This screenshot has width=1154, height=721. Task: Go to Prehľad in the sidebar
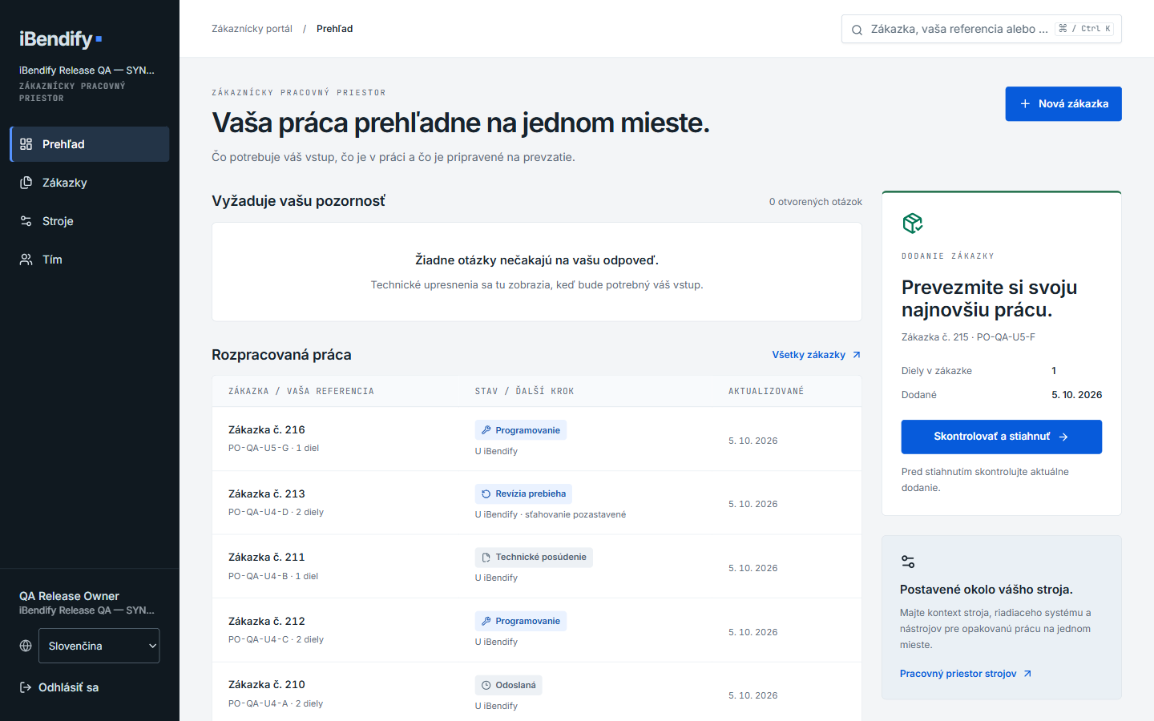point(90,144)
